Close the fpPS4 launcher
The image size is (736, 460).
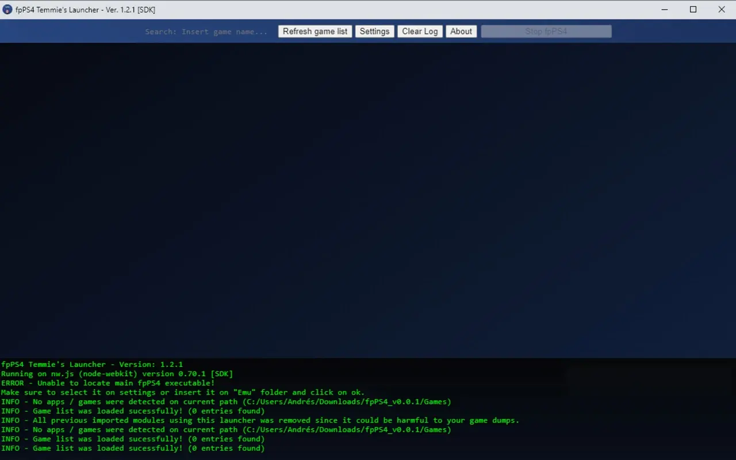click(722, 9)
